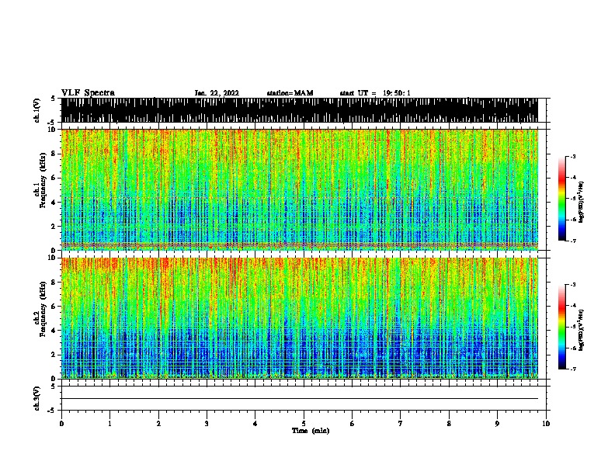The width and height of the screenshot is (615, 475).
Task: Select the date text "Jan. 22, 2022"
Action: tap(217, 93)
